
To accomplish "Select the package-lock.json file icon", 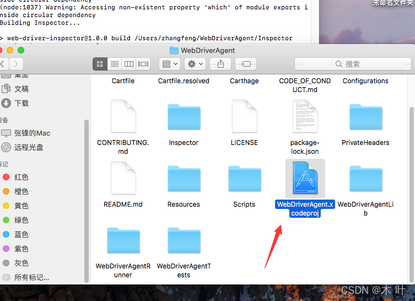I will point(305,116).
